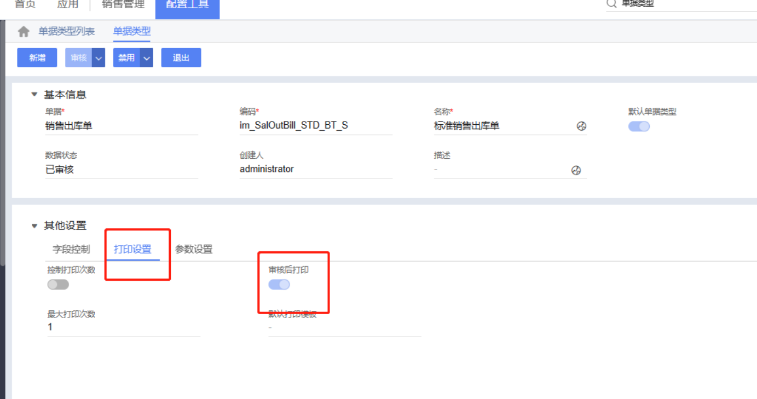Click the 新增 button
This screenshot has width=757, height=399.
37,58
